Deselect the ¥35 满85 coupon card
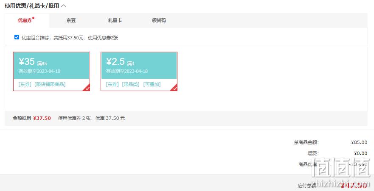 click(51, 71)
